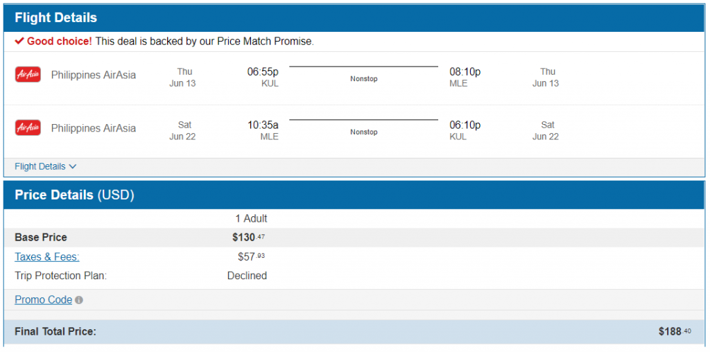
Task: Click the red Good choice checkmark icon
Action: point(19,42)
